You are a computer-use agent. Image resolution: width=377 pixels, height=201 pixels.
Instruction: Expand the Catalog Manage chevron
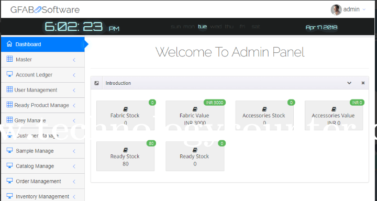pos(74,166)
